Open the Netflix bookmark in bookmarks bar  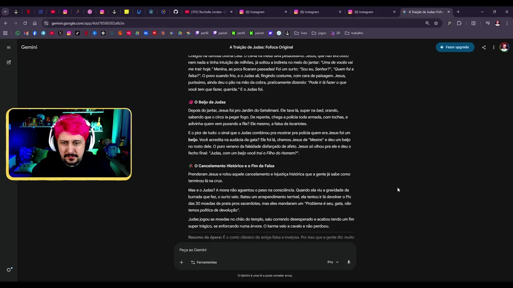click(86, 33)
